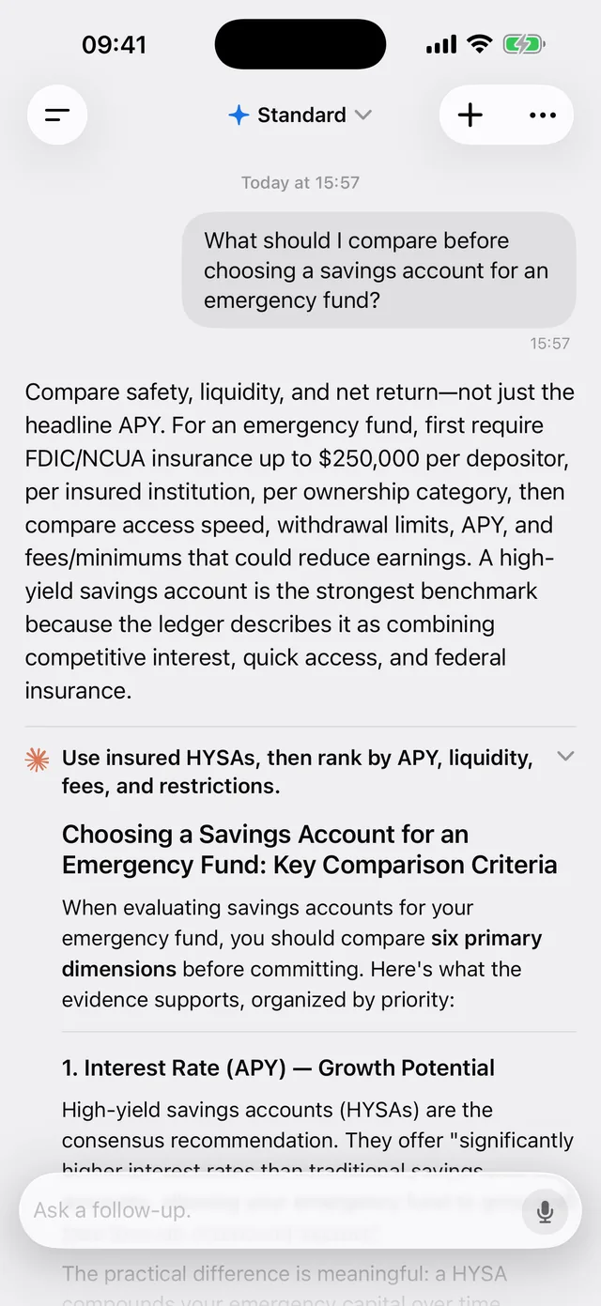Image resolution: width=601 pixels, height=1306 pixels.
Task: Start a new chat with plus icon
Action: coord(470,115)
